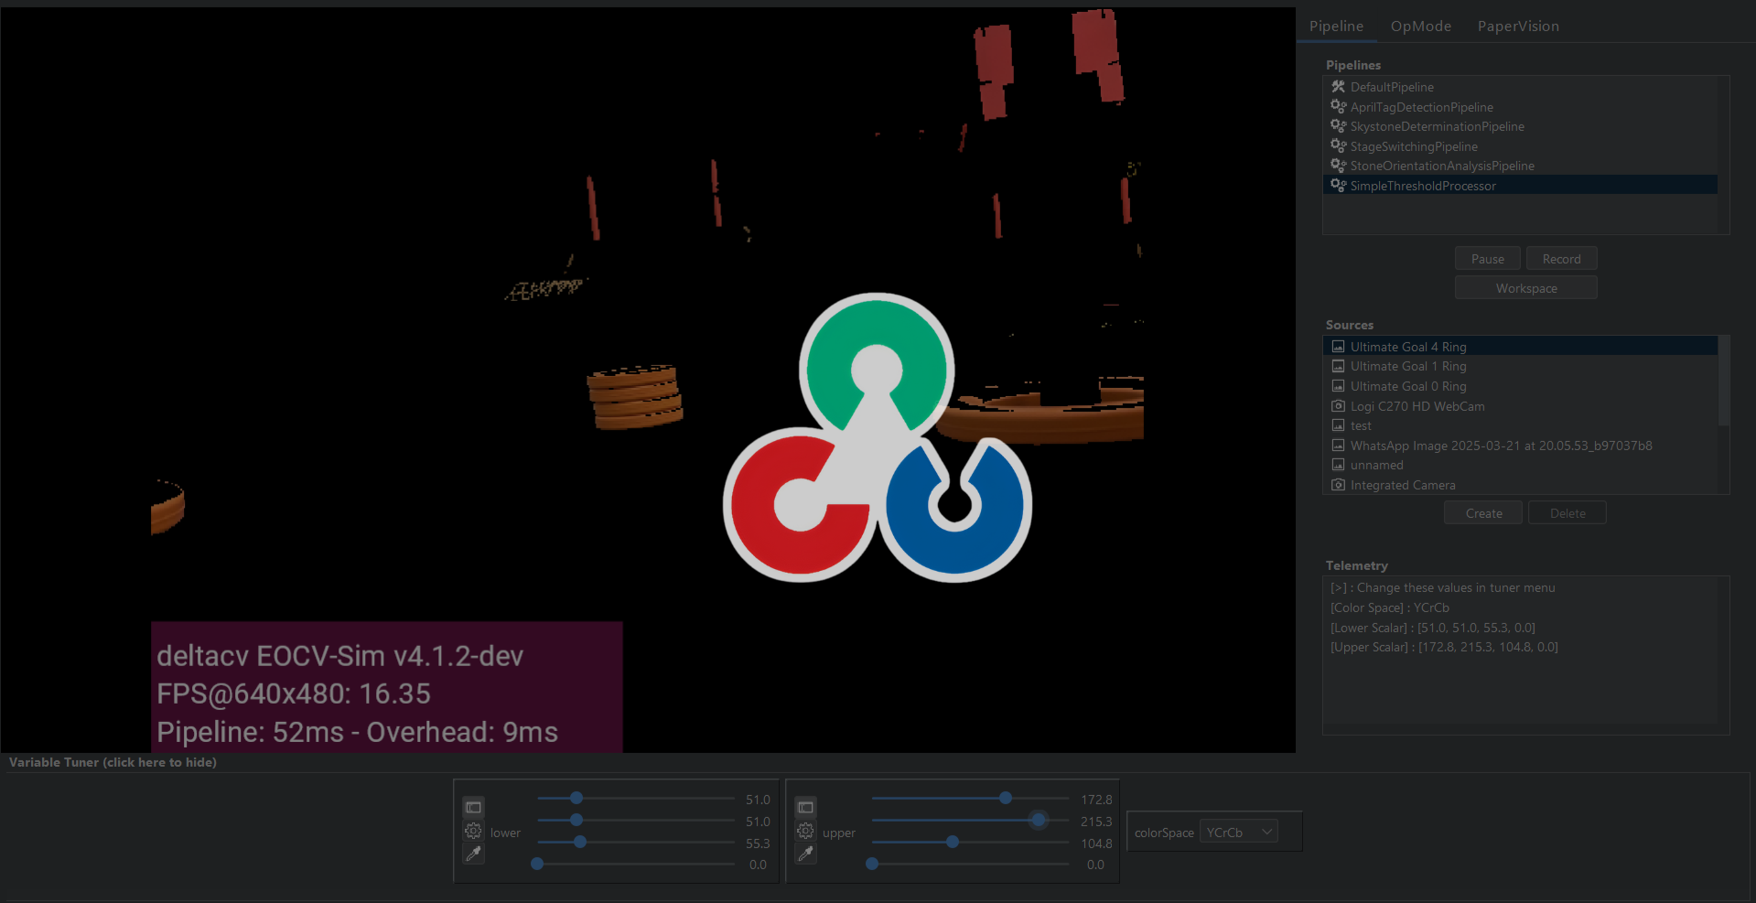Image resolution: width=1756 pixels, height=903 pixels.
Task: Open the gear config for the lower variable
Action: pos(473,832)
